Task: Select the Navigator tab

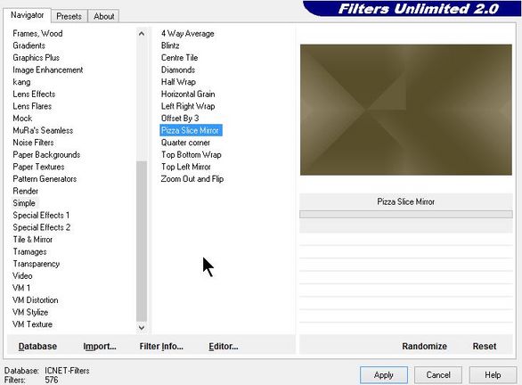Action: point(27,15)
